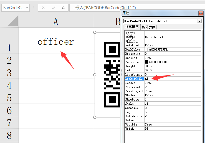The image size is (205, 143).
Task: Open the Insert Function fx icon
Action: click(x=63, y=8)
